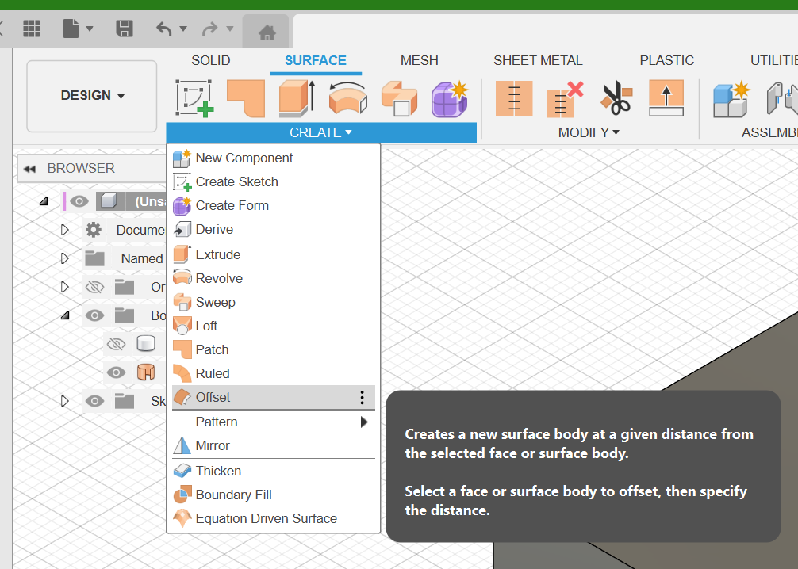Switch to the SURFACE tab
Image resolution: width=798 pixels, height=569 pixels.
point(316,60)
